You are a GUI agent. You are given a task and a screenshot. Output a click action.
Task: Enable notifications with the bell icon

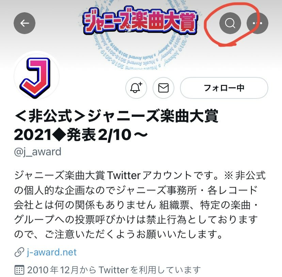pos(136,88)
